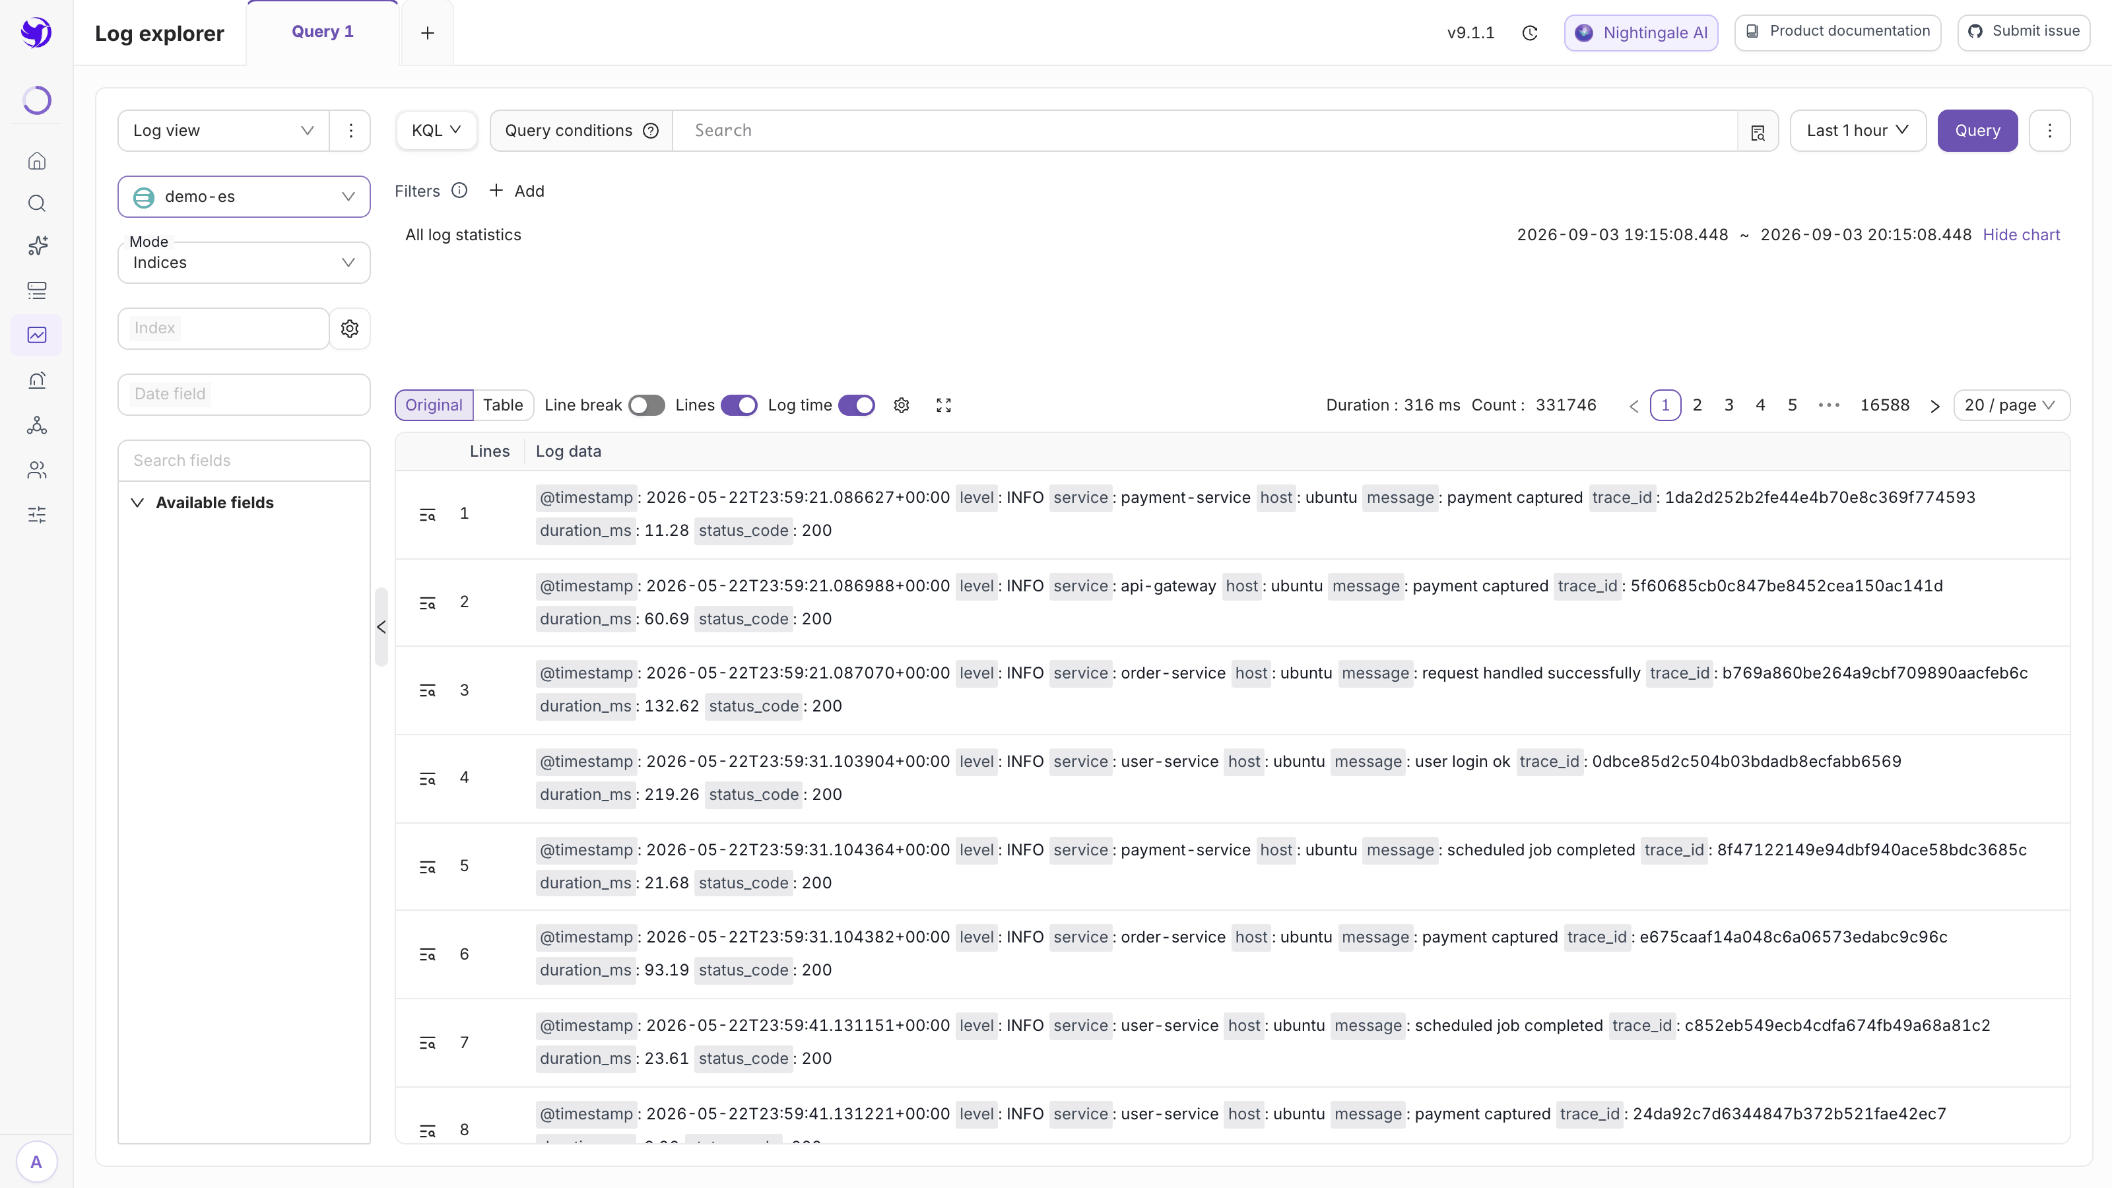Open the AI sparkle icon in sidebar
The image size is (2112, 1188).
37,246
